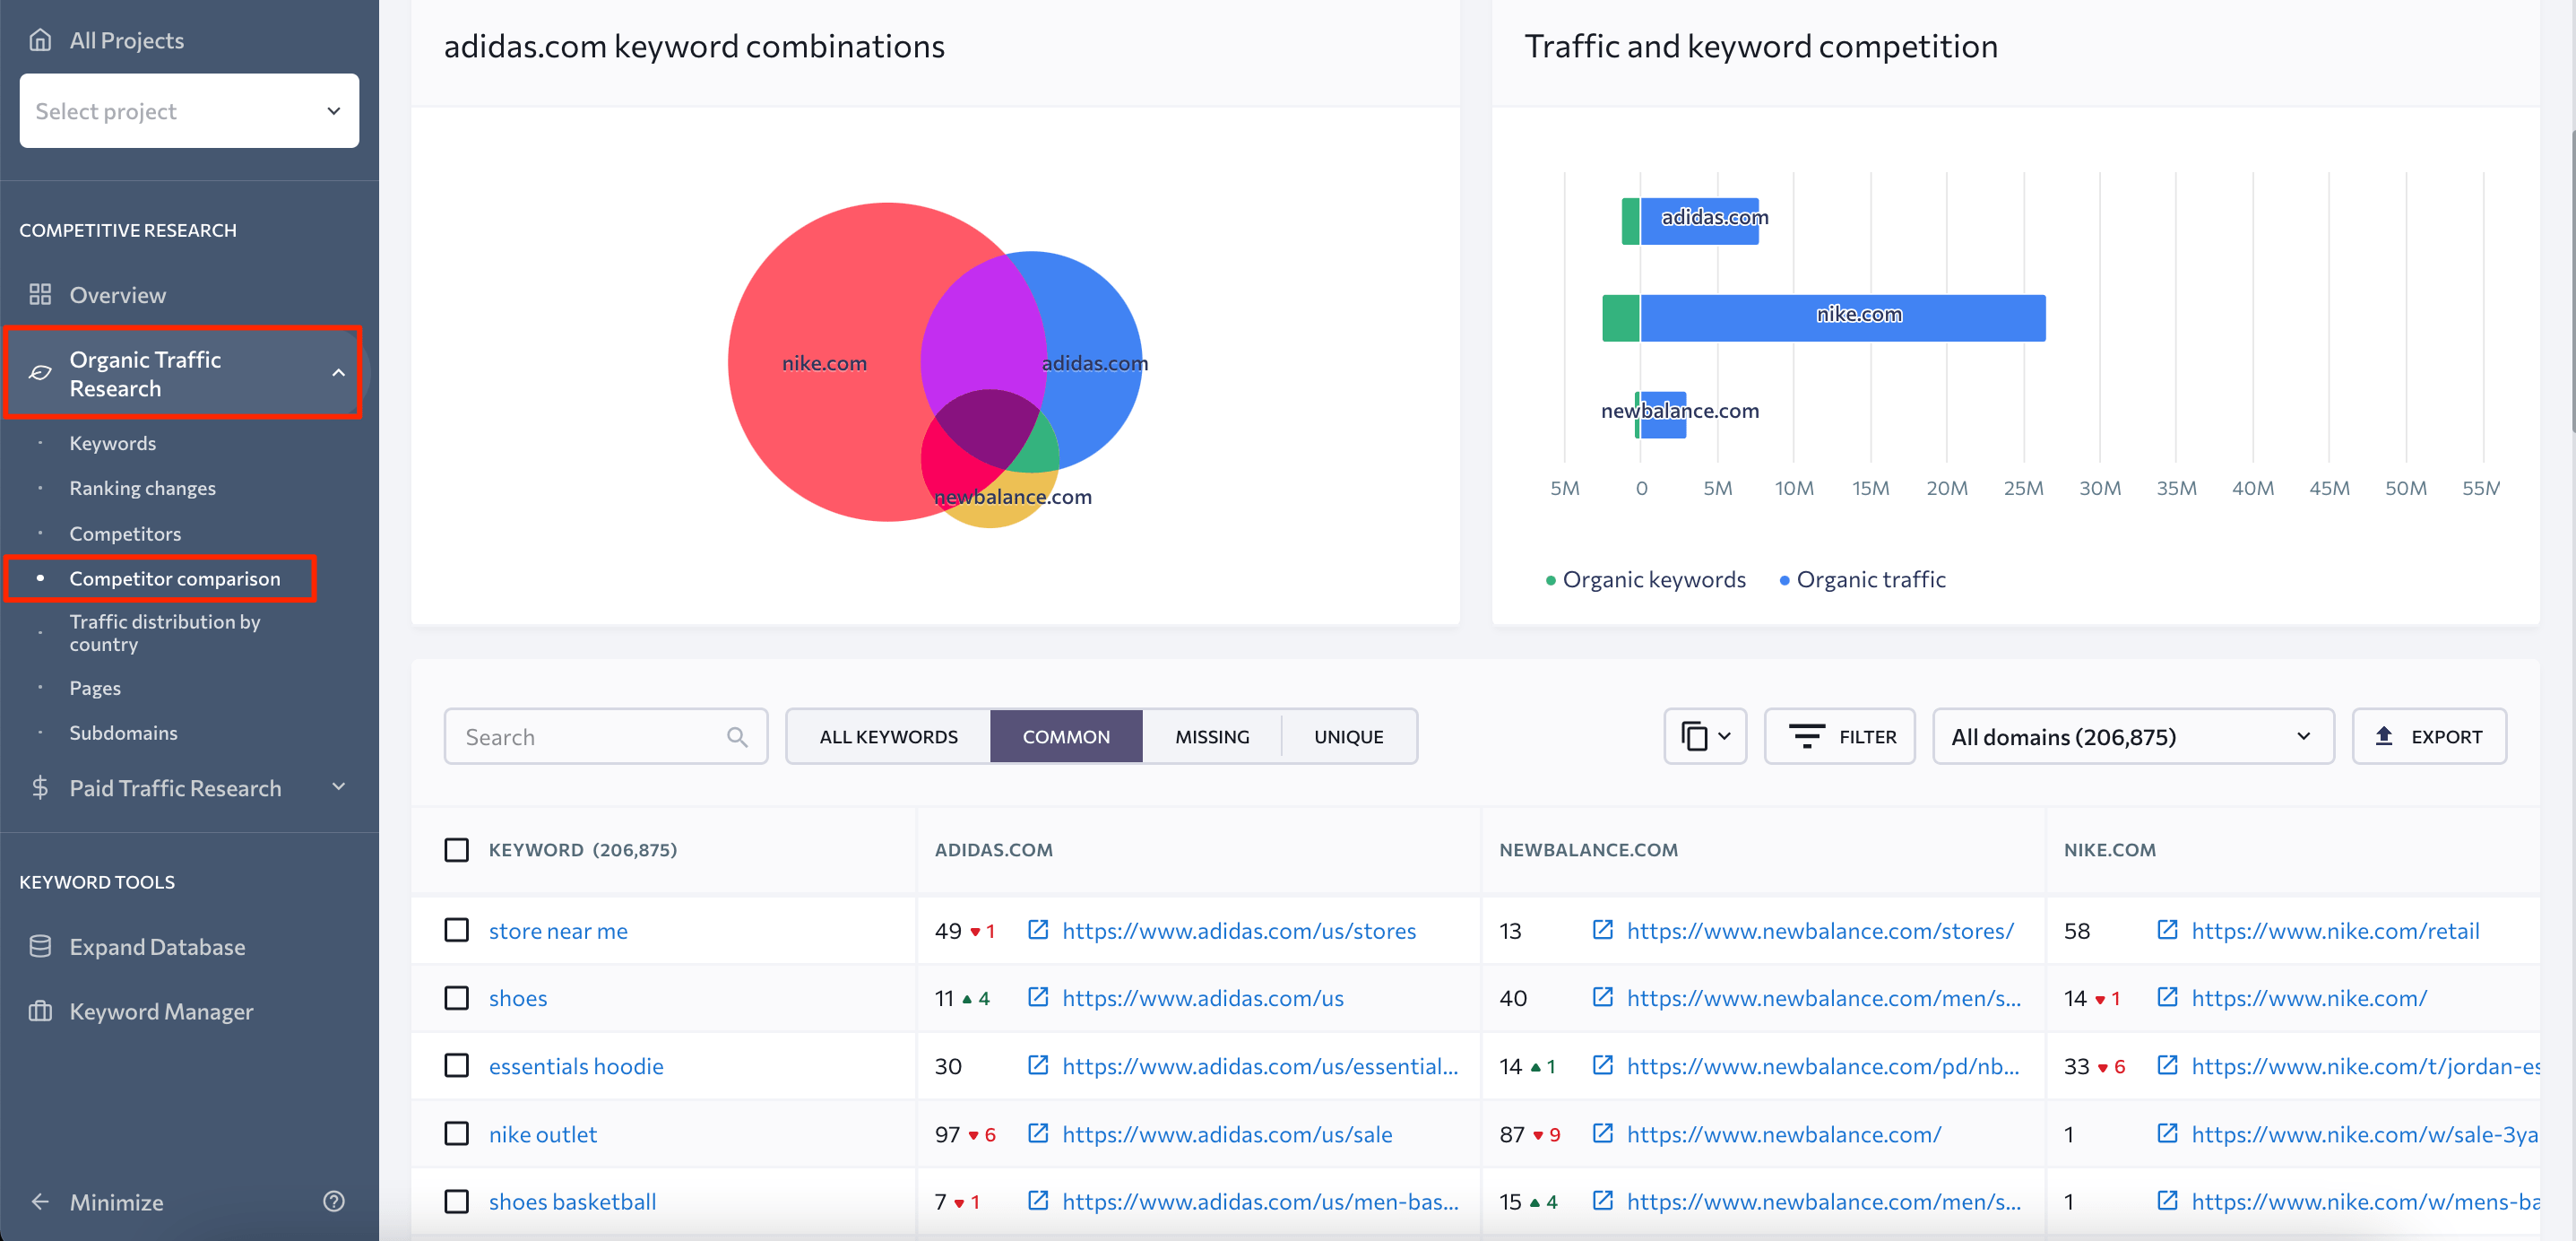Image resolution: width=2576 pixels, height=1241 pixels.
Task: Open the copy options dropdown
Action: [1705, 736]
